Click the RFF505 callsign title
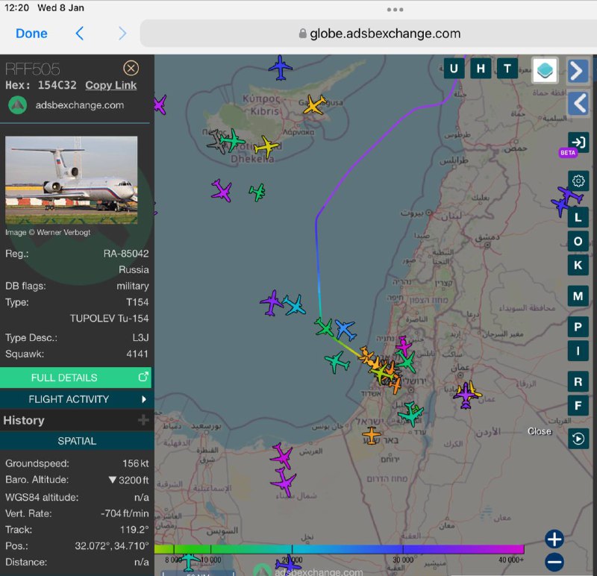This screenshot has width=597, height=576. coord(32,69)
